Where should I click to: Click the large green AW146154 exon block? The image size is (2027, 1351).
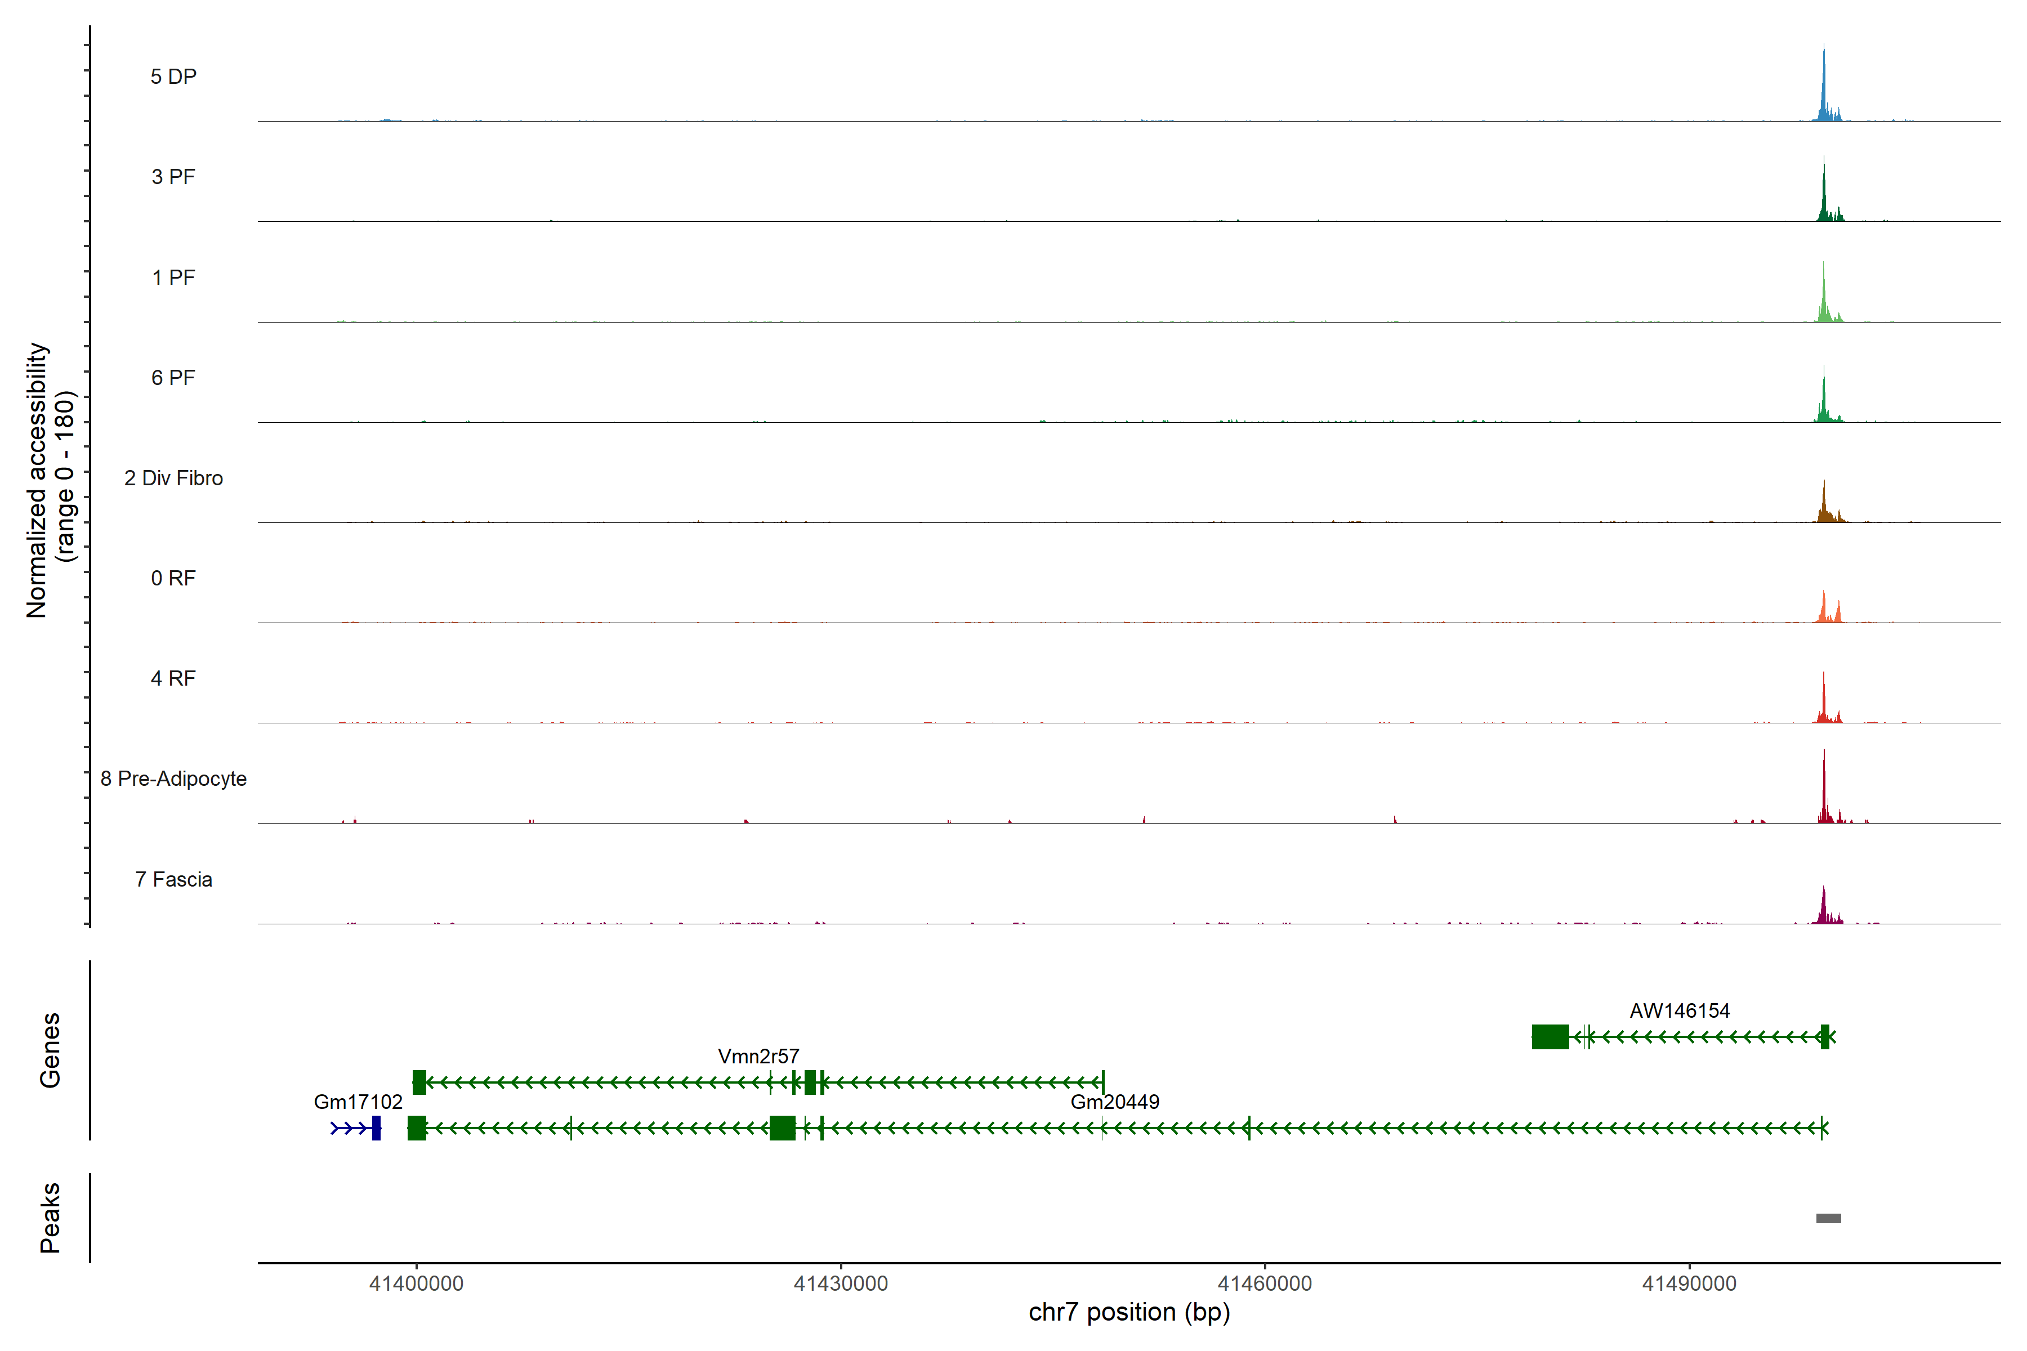click(1550, 1036)
